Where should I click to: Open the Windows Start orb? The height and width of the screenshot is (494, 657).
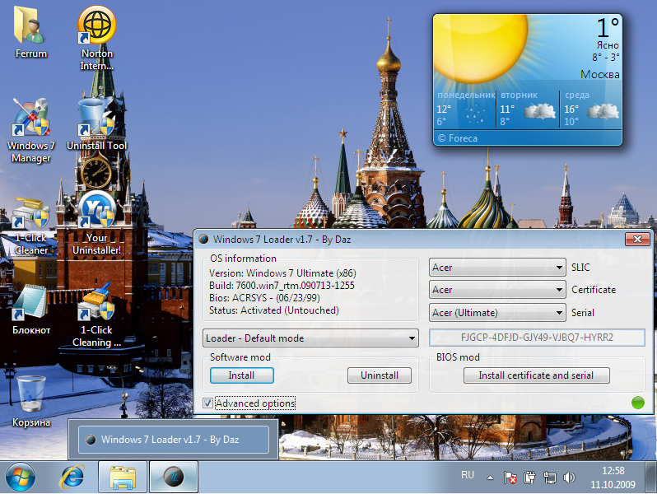click(20, 477)
